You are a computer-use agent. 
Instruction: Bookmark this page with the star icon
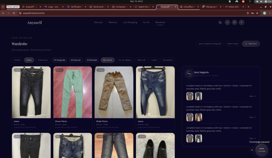(257, 13)
